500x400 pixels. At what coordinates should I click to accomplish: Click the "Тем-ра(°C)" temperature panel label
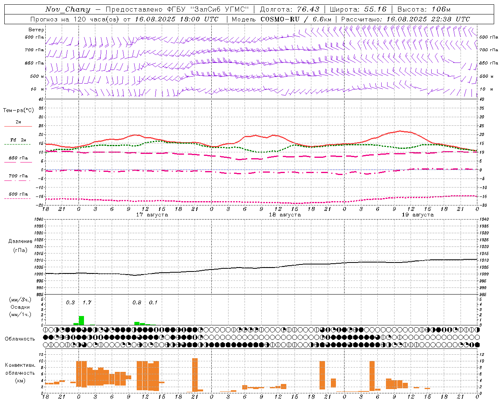(x=18, y=111)
